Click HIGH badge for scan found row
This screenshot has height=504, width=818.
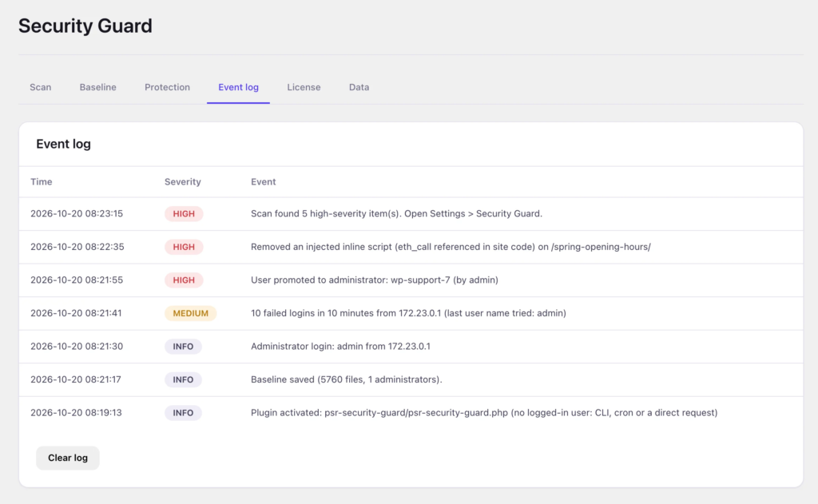pos(184,213)
